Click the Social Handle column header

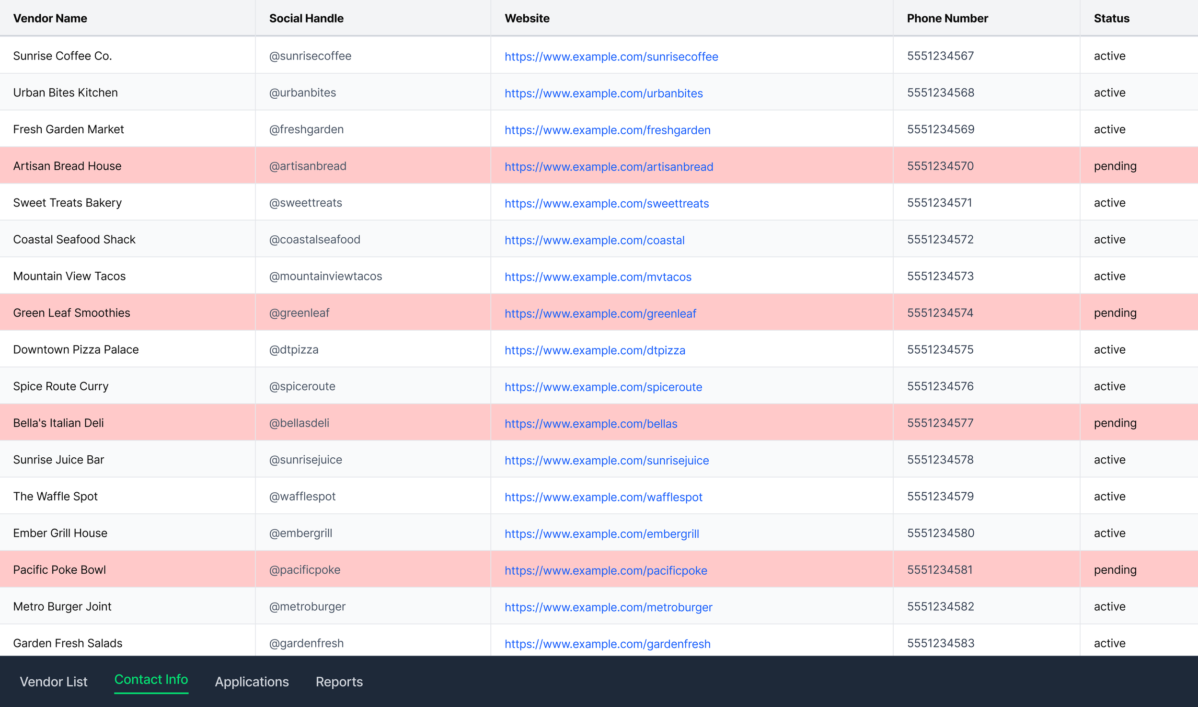coord(306,18)
